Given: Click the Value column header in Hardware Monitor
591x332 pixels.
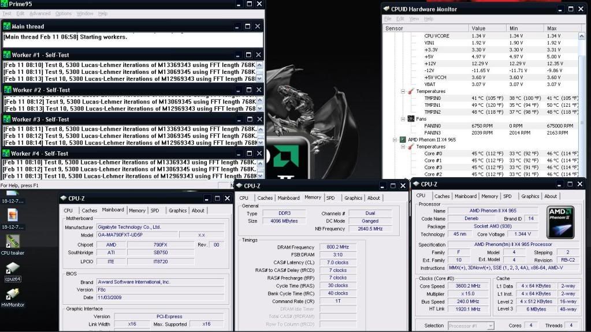Looking at the screenshot, I should [478, 28].
